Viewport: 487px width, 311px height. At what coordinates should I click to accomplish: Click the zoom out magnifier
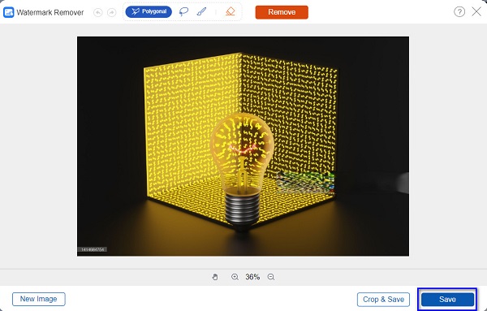[x=271, y=277]
